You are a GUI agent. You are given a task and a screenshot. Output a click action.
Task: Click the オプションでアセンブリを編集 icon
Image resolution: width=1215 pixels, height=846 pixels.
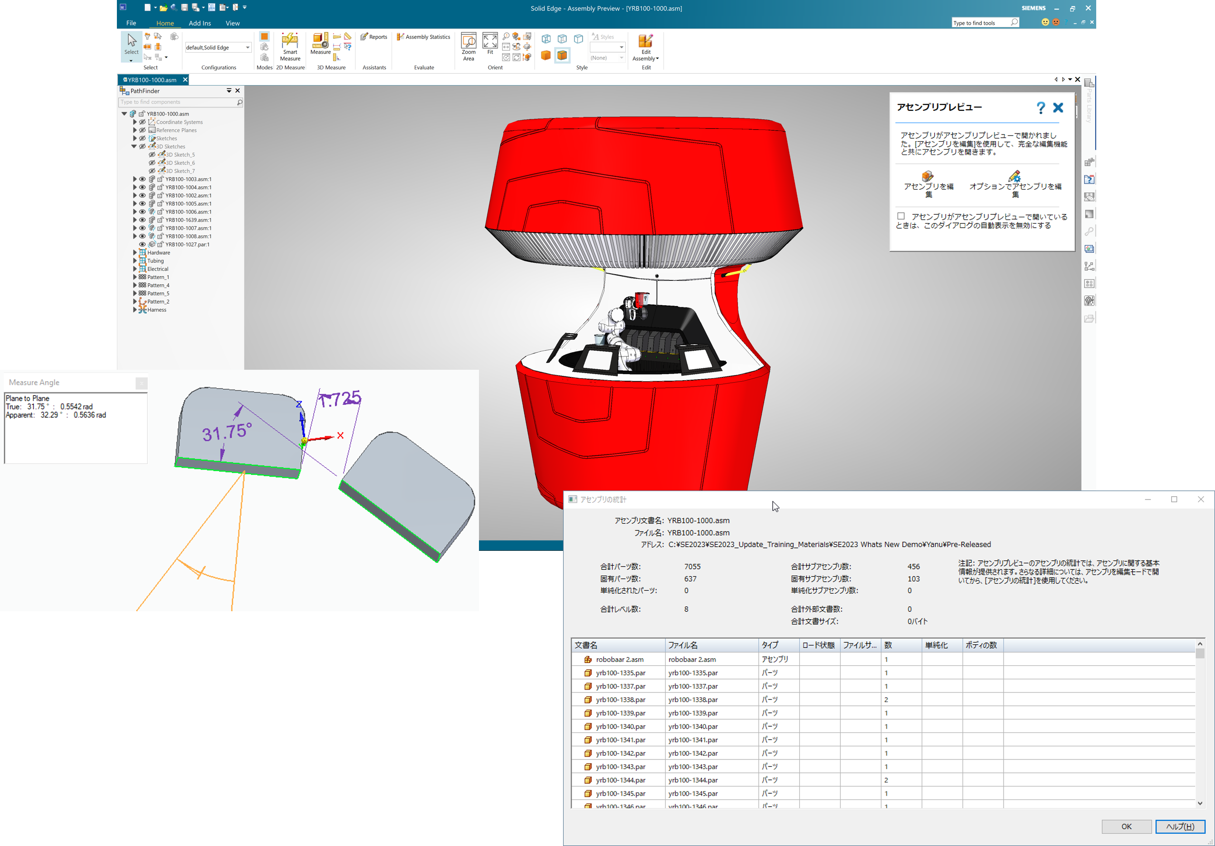1014,176
